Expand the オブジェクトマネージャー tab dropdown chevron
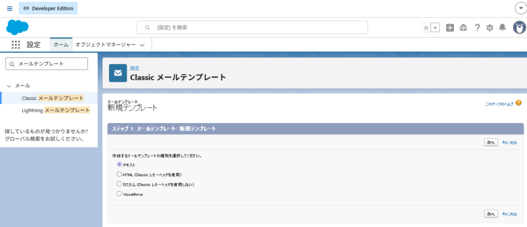This screenshot has height=227, width=527. pyautogui.click(x=142, y=45)
